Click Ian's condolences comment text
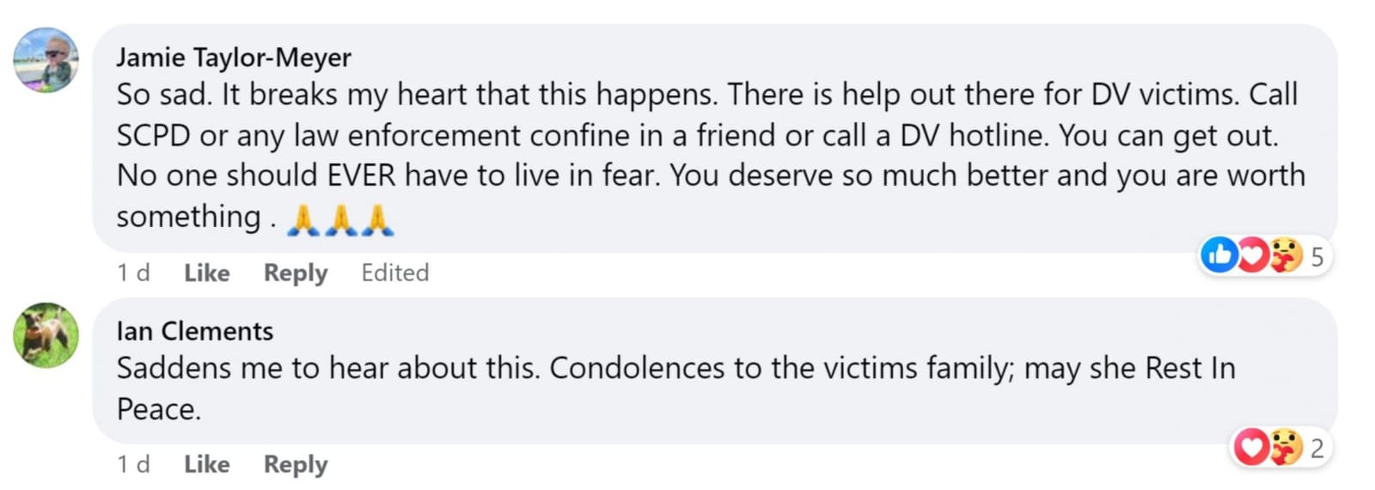 (675, 369)
